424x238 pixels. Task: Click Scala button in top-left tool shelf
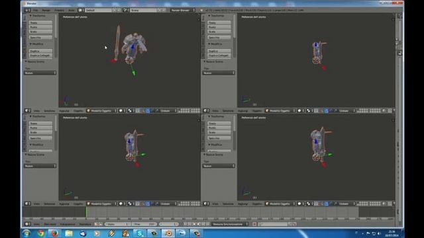[40, 32]
